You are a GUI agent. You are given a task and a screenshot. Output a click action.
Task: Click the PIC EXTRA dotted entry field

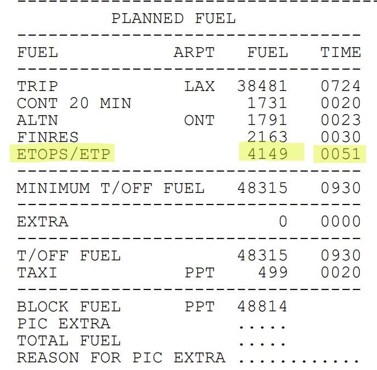coord(262,325)
